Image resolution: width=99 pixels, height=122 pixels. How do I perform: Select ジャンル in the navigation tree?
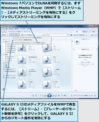(8, 61)
